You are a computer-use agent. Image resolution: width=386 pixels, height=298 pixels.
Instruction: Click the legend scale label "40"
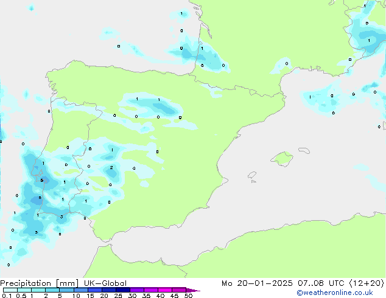pyautogui.click(x=160, y=296)
